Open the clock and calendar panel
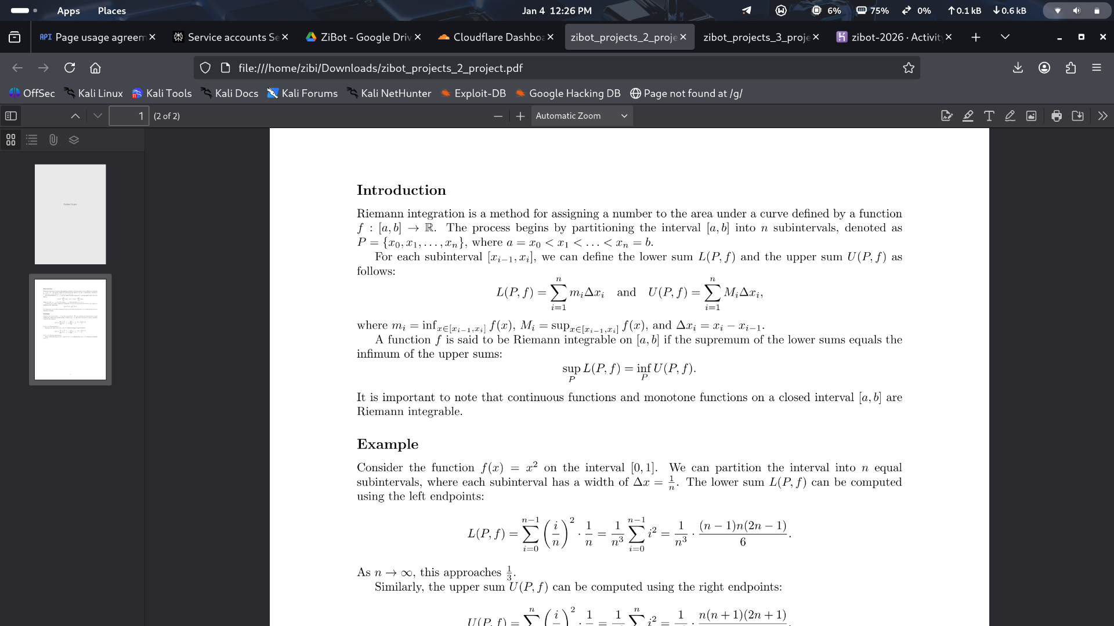The height and width of the screenshot is (626, 1114). point(557,10)
